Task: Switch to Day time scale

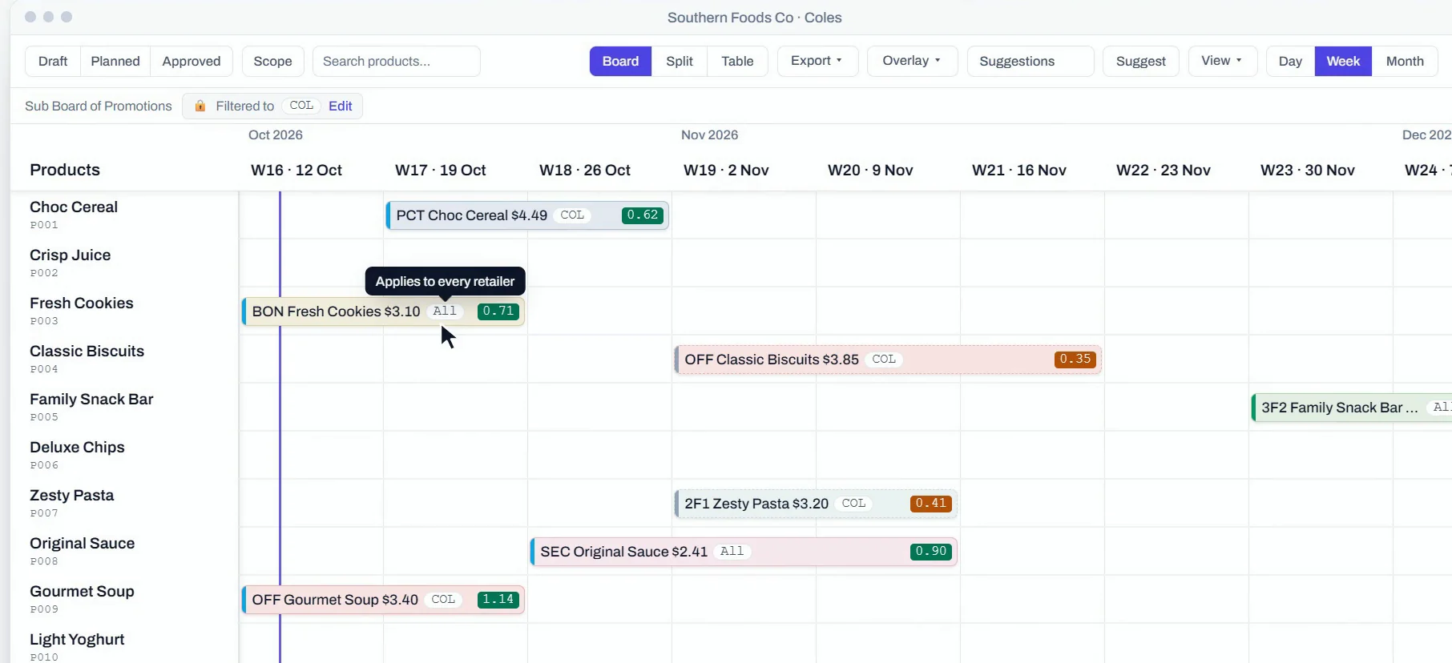Action: [x=1290, y=61]
